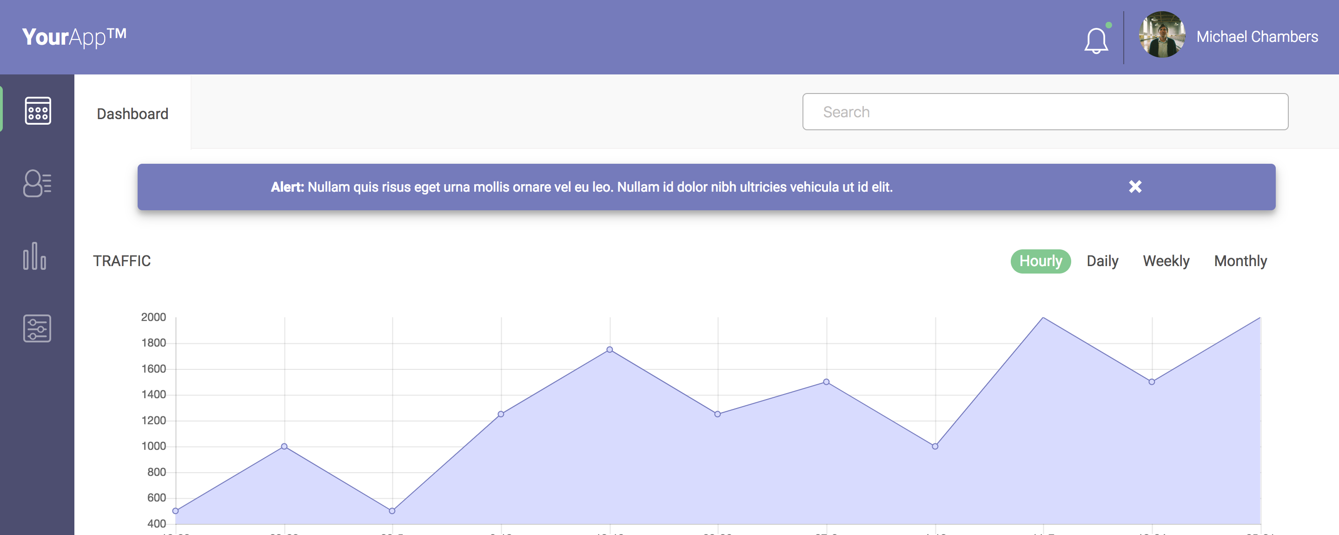1339x535 pixels.
Task: Focus the Search input field
Action: 1045,112
